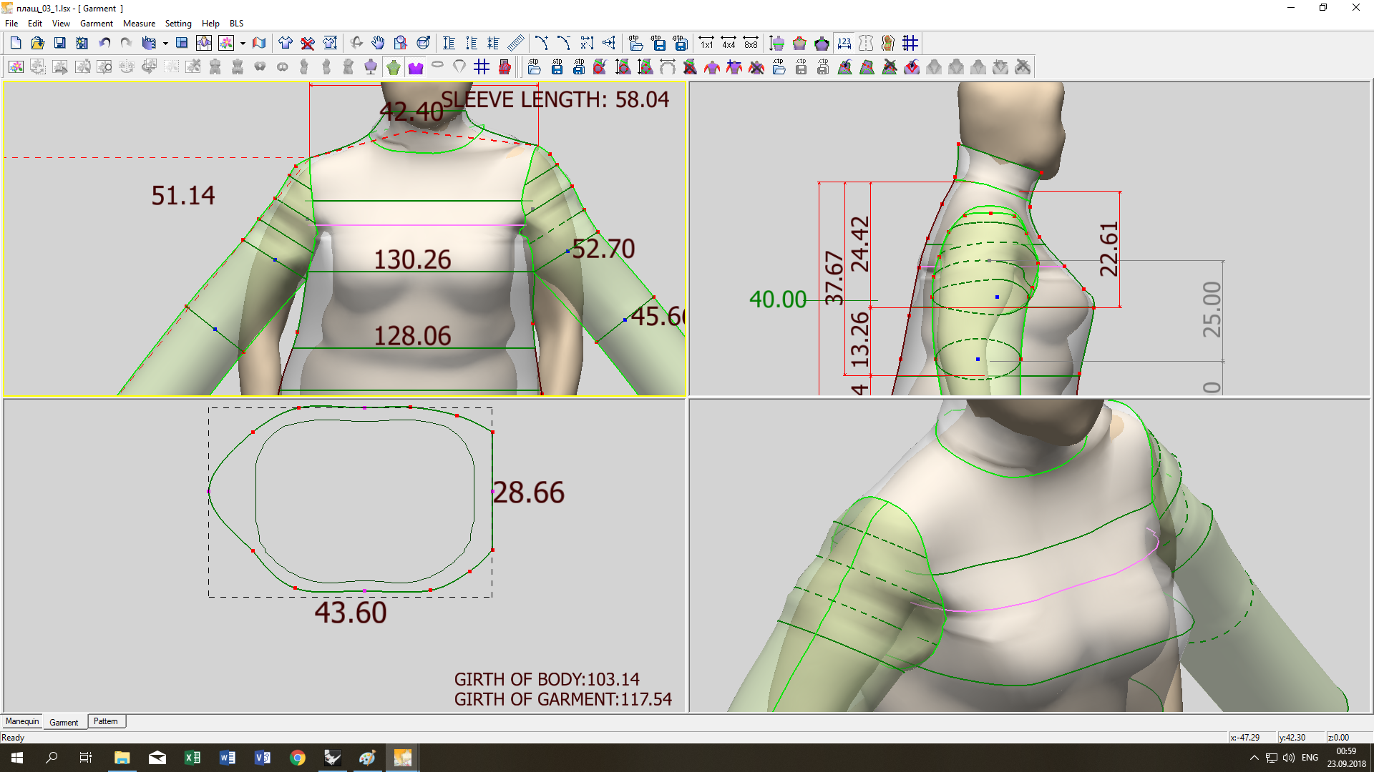Switch to the Manequin tab

22,721
